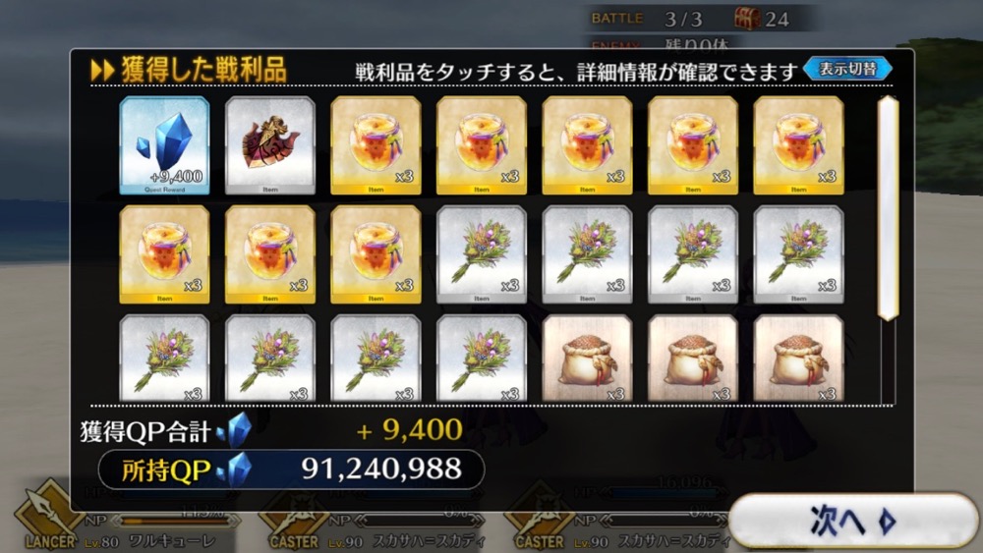The image size is (983, 553).
Task: Tap the middle grain sack item
Action: tap(693, 359)
